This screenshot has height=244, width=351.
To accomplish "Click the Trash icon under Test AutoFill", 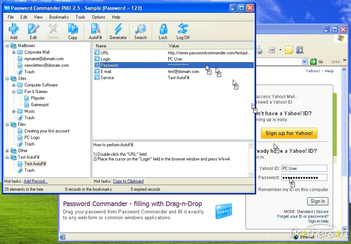I will pyautogui.click(x=20, y=170).
